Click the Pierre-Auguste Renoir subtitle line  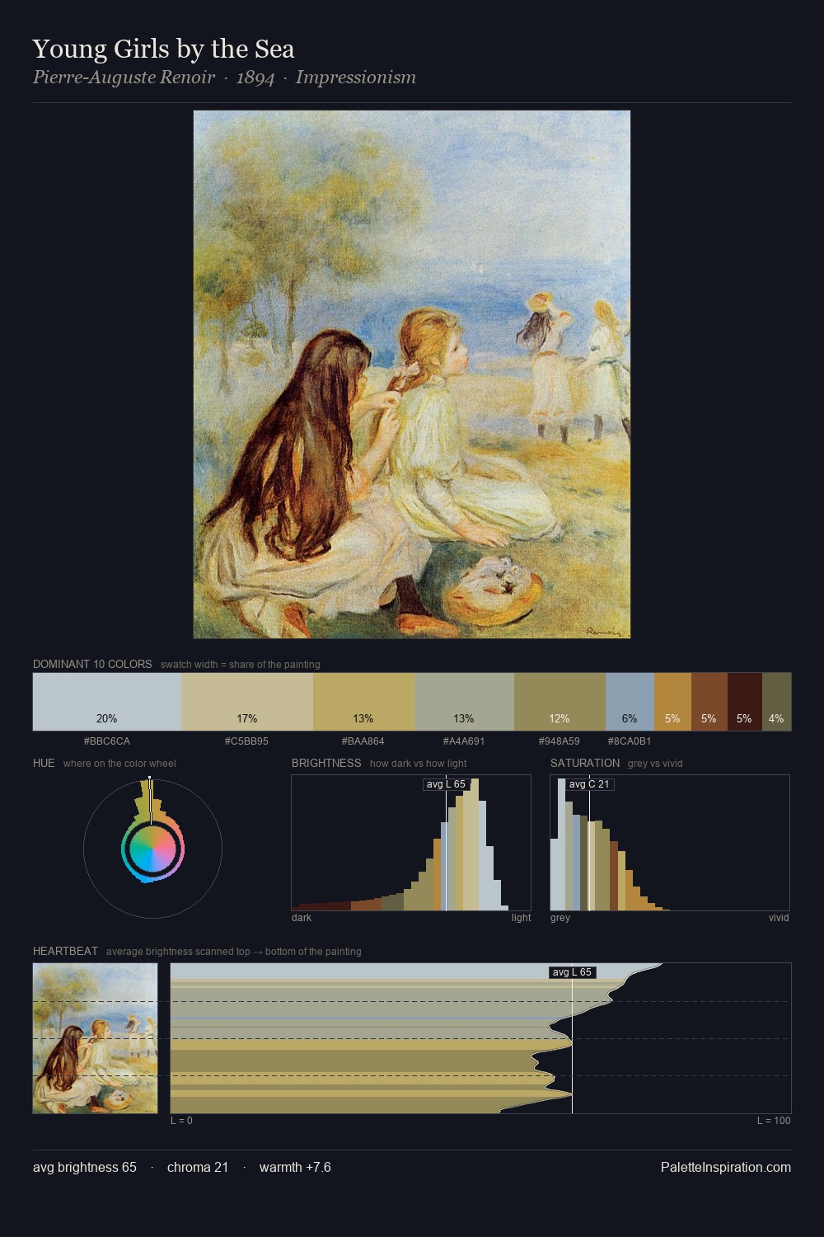point(224,78)
